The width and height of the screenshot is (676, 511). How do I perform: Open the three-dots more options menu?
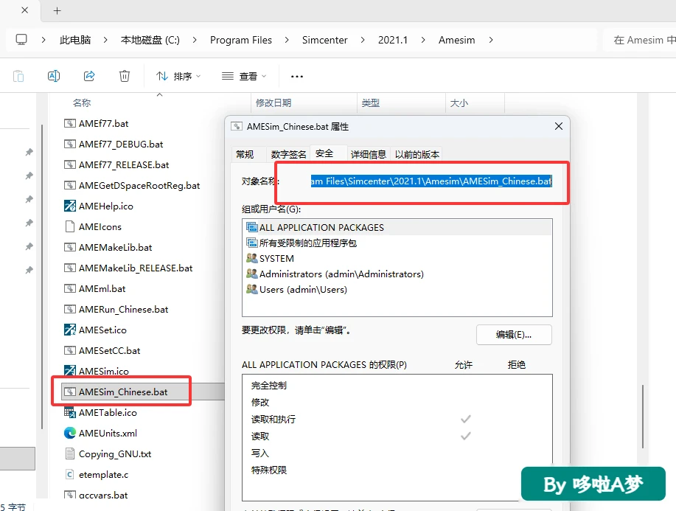tap(297, 77)
